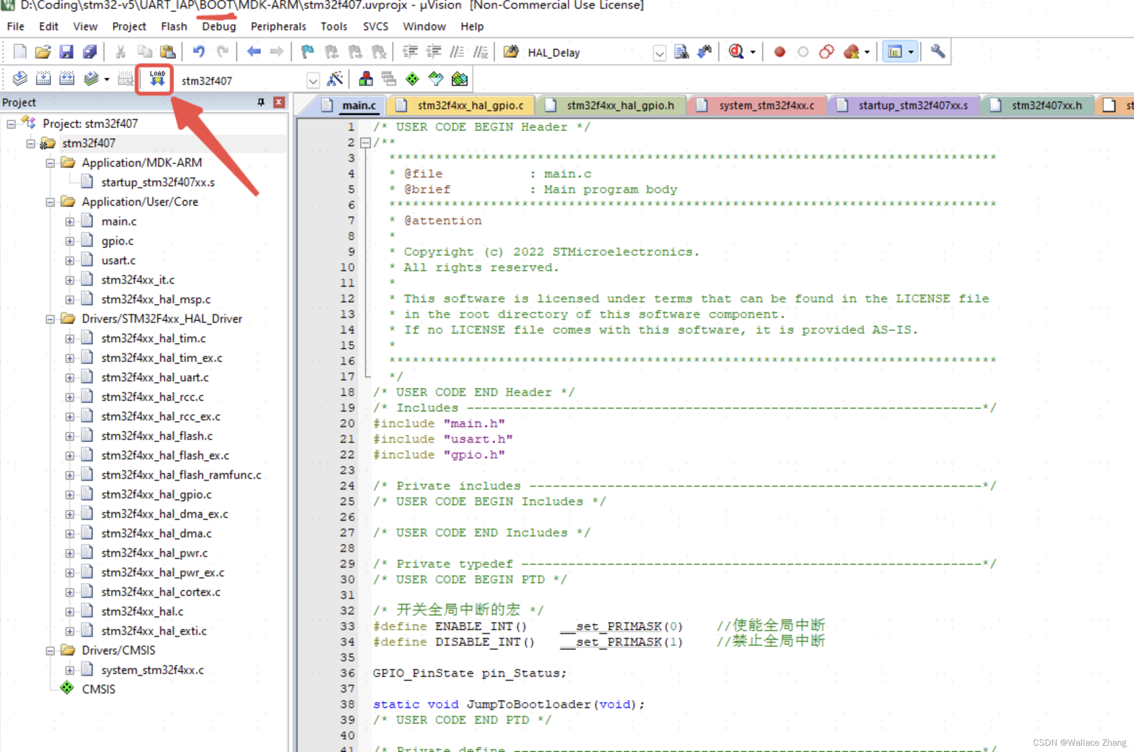Close the Project panel
This screenshot has height=752, width=1134.
coord(279,102)
